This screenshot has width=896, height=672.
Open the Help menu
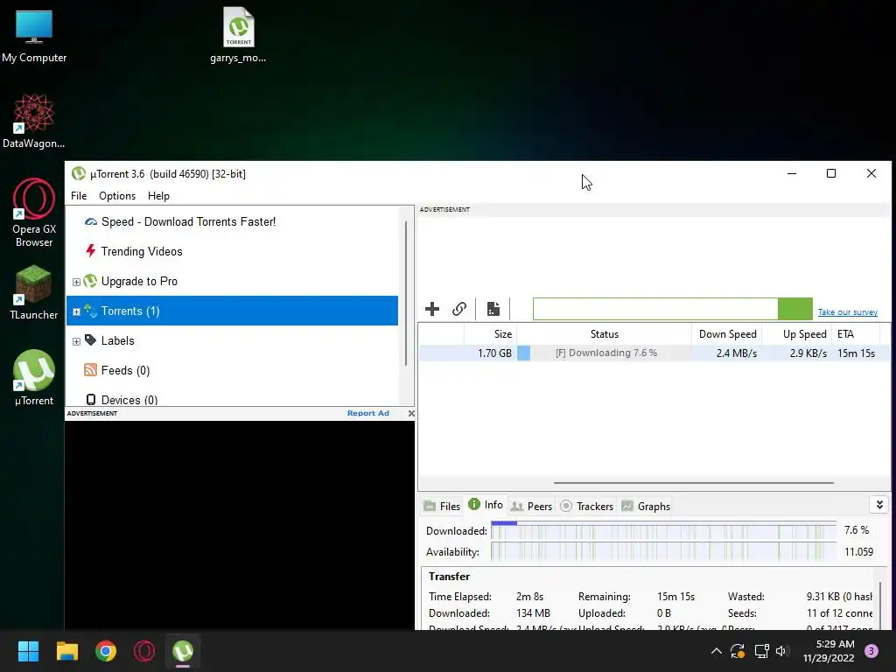(x=158, y=195)
